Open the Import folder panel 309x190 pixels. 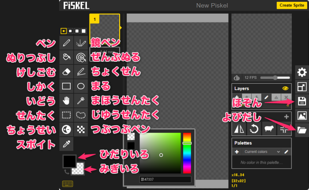click(x=302, y=130)
